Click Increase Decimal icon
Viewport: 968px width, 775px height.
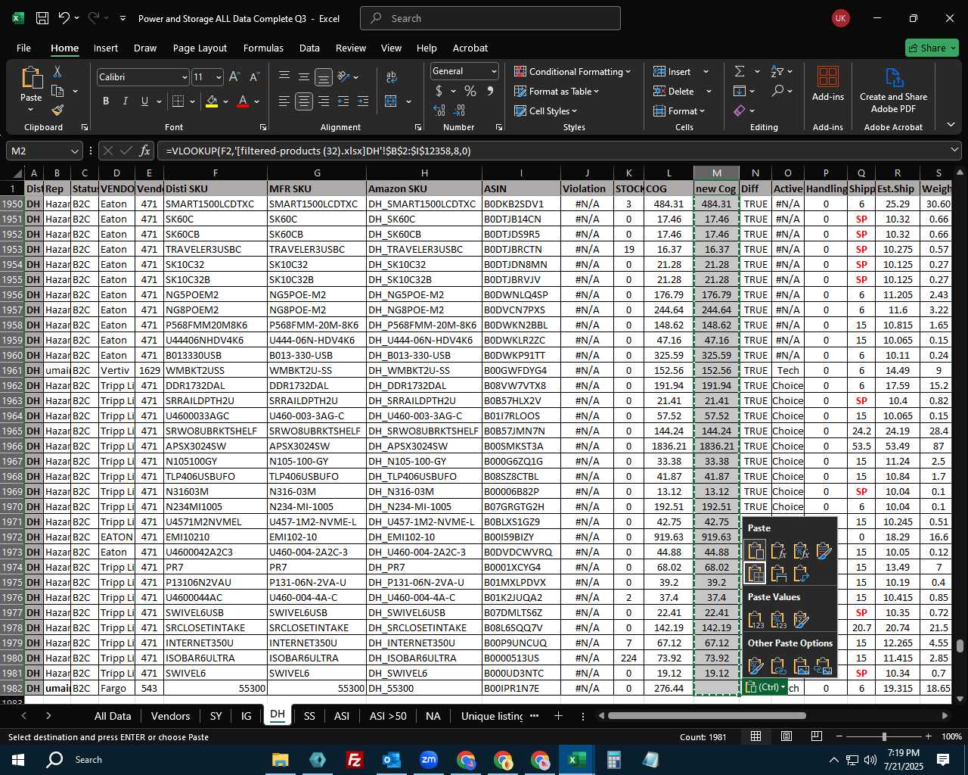tap(439, 110)
